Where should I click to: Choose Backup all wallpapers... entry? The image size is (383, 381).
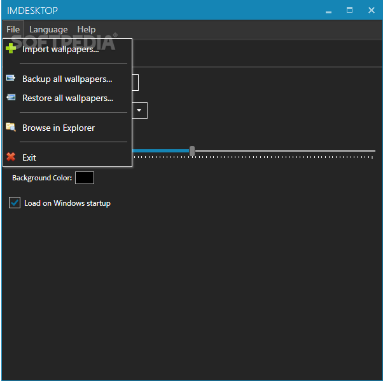(x=67, y=79)
